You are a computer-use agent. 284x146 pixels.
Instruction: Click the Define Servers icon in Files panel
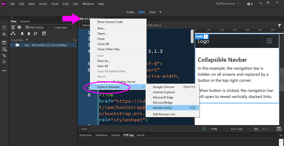click(13, 28)
